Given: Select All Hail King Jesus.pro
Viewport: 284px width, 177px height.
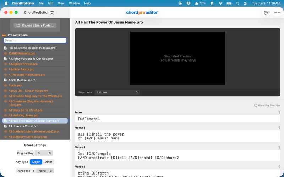Looking at the screenshot, I should click(23, 115).
